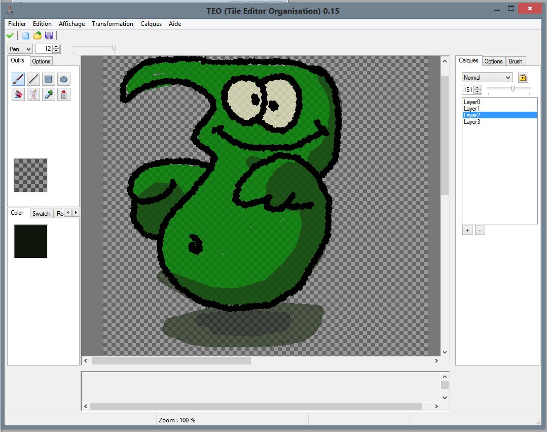The image size is (547, 432).
Task: Click bottom panel scroll down arrow
Action: (445, 397)
